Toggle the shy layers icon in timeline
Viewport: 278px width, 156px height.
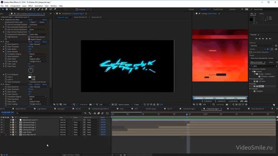(x=95, y=113)
